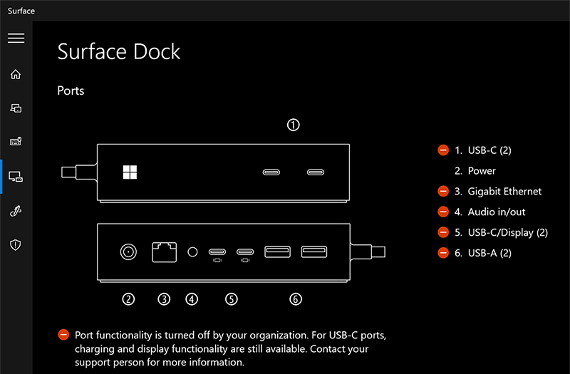Click the right front USB-C port on the dock
The width and height of the screenshot is (570, 374).
pos(316,172)
